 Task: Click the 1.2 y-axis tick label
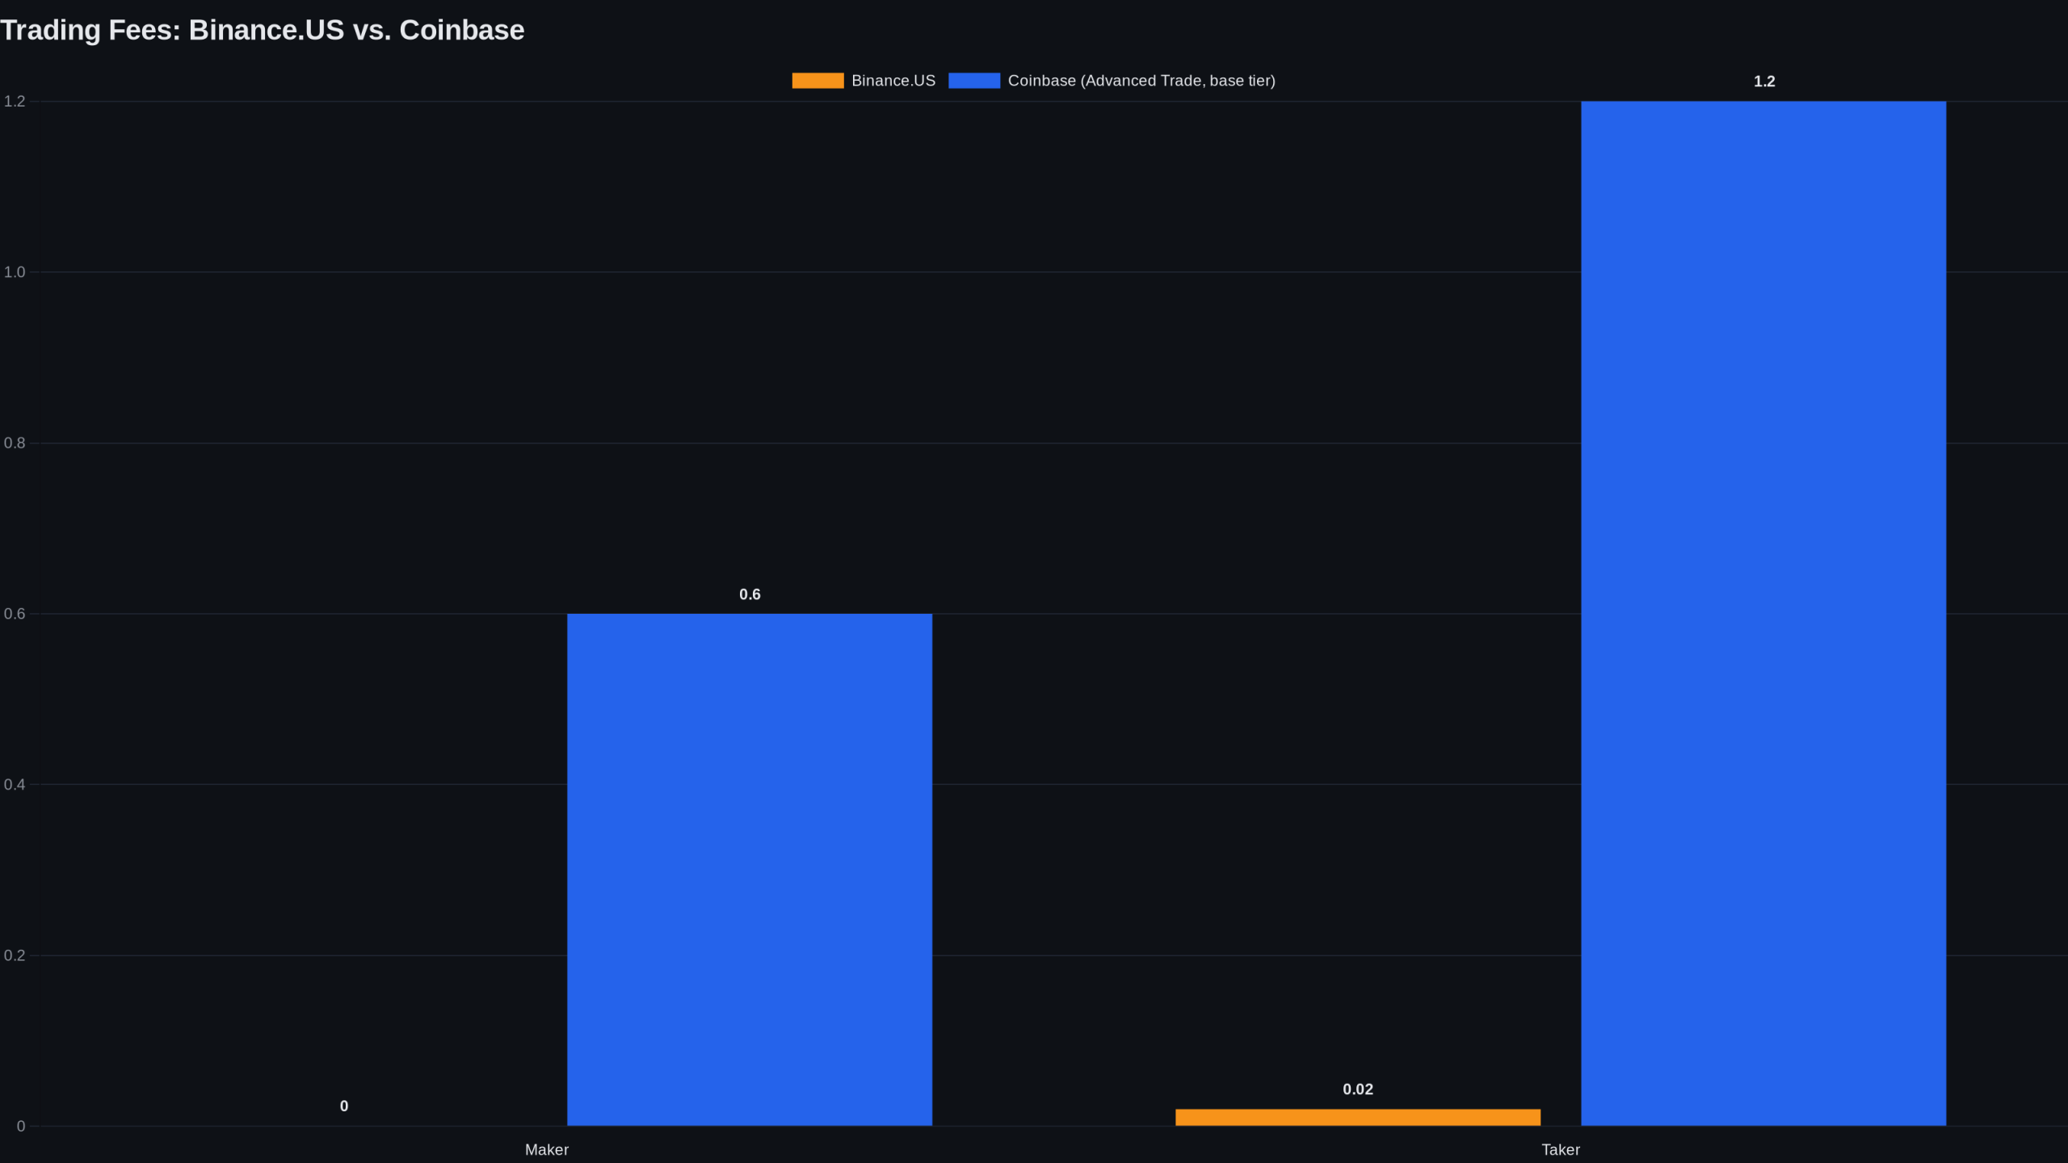15,101
